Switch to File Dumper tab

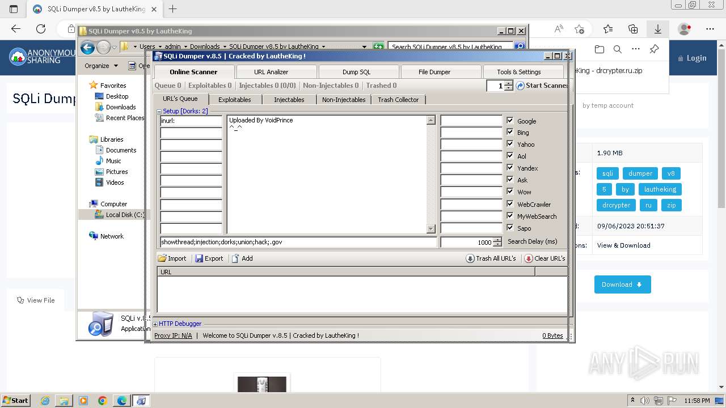[x=440, y=72]
